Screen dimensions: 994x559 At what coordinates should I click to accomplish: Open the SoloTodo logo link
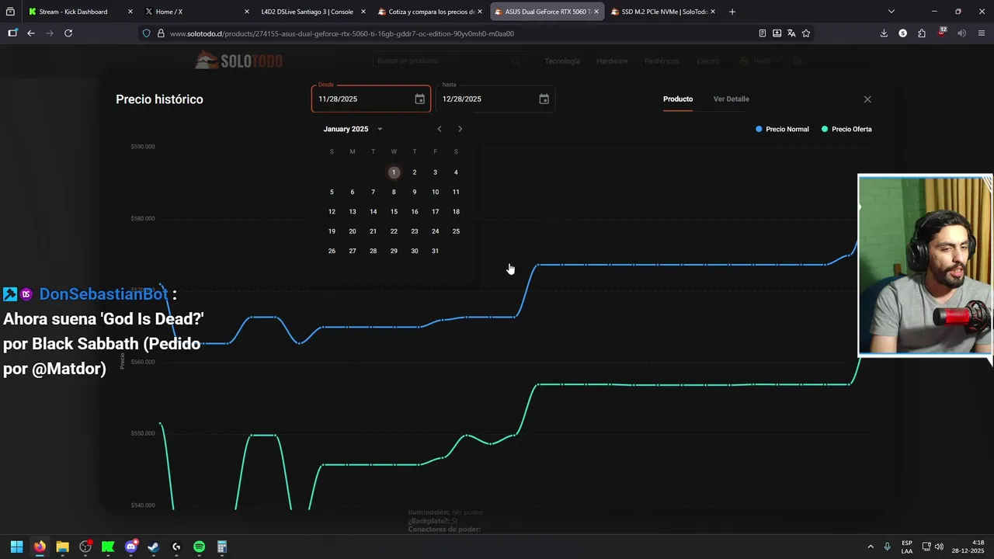238,61
